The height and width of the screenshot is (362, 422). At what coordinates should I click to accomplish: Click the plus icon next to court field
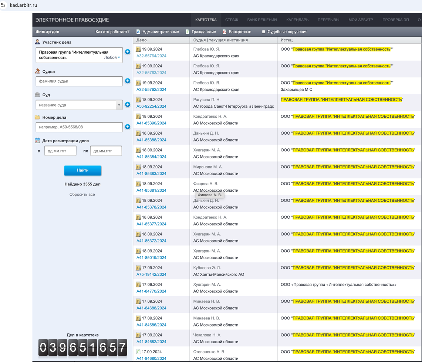pos(128,104)
